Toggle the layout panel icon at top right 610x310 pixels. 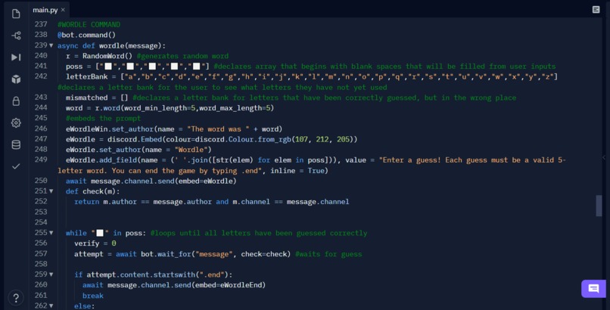(x=596, y=9)
